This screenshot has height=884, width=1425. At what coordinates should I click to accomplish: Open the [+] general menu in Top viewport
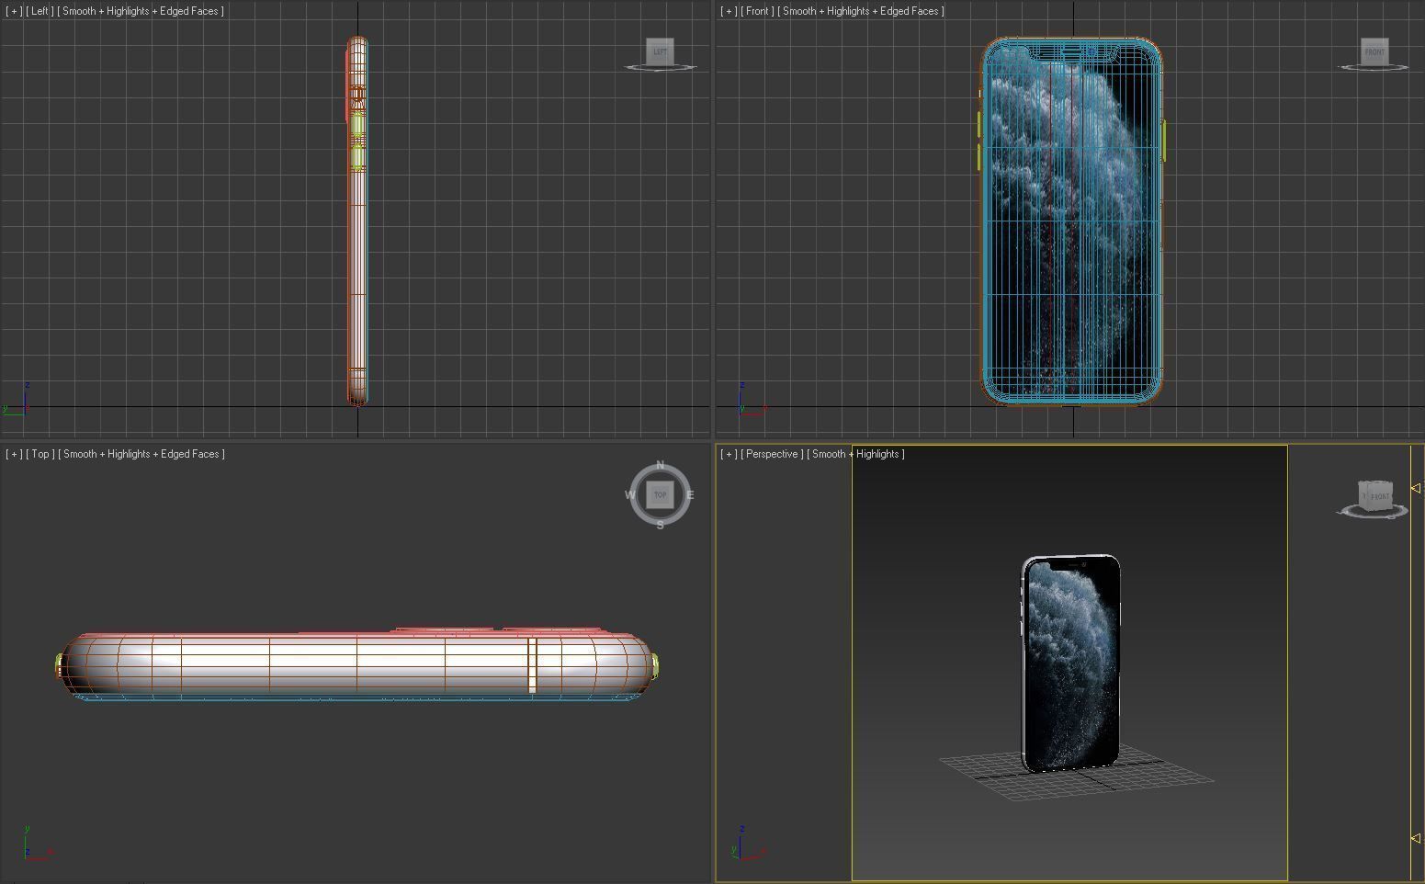click(x=14, y=454)
